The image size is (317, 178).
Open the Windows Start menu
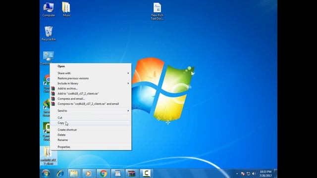pos(46,174)
